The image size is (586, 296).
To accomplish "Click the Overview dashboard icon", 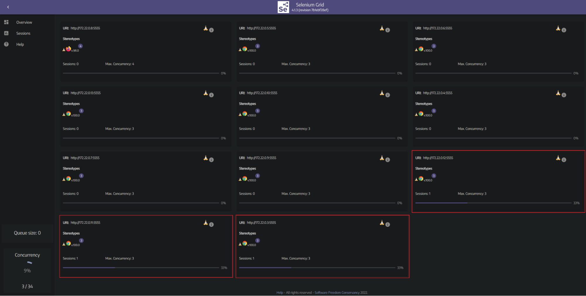I will pyautogui.click(x=6, y=22).
